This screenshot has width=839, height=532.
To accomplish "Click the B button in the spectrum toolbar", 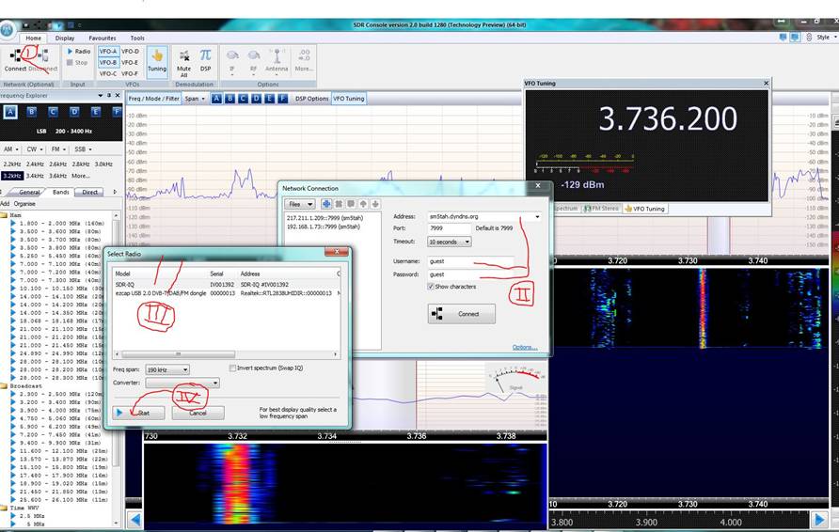I will pos(230,99).
